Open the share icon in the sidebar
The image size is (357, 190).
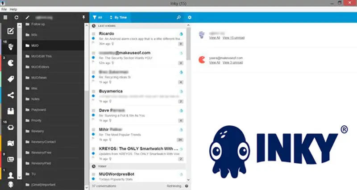(10, 95)
